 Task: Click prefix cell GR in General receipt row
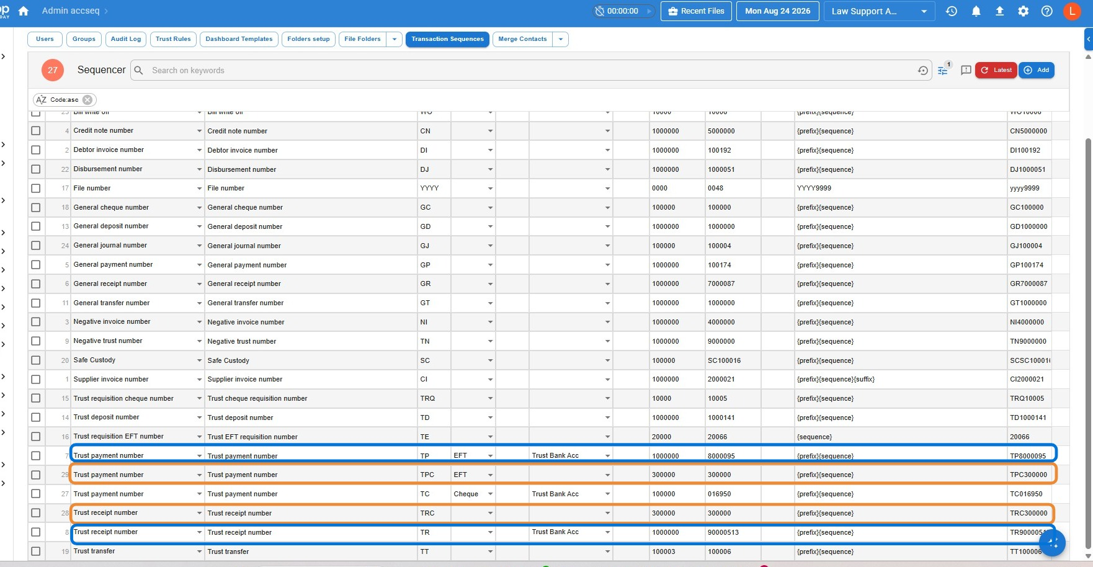pyautogui.click(x=434, y=283)
